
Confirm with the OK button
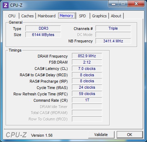pos(129,135)
